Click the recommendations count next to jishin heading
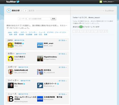The image size is (119, 105). point(19,40)
